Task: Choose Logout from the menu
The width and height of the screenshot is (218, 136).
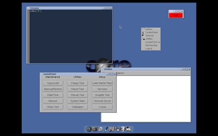Action: (151, 49)
